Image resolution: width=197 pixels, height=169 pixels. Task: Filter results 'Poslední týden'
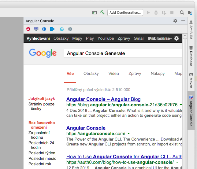(42, 153)
